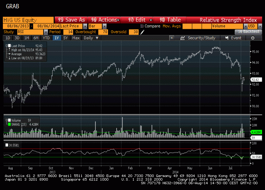The width and height of the screenshot is (265, 190).
Task: Click the Period 14 input field
Action: (x=68, y=32)
